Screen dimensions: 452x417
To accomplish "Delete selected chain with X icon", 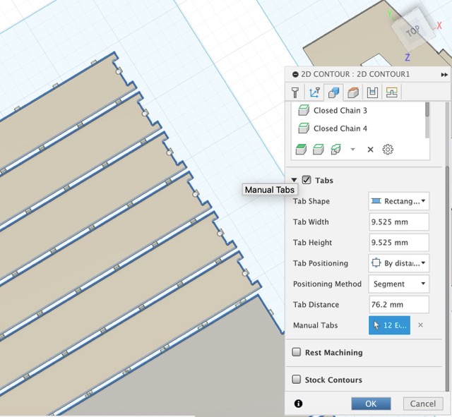I will 370,150.
